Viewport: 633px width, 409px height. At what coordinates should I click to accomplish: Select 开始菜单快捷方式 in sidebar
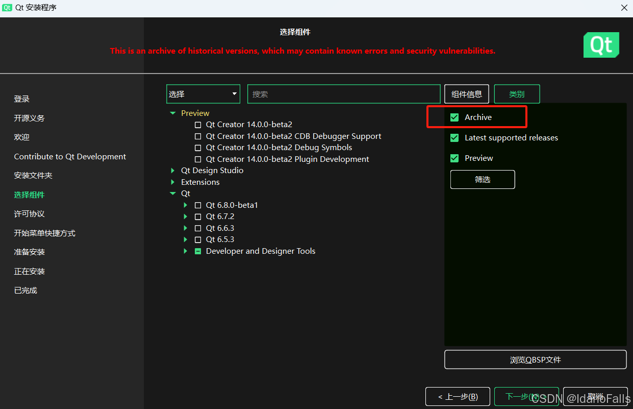pyautogui.click(x=45, y=233)
